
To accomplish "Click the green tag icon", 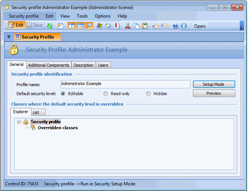I will [x=108, y=26].
